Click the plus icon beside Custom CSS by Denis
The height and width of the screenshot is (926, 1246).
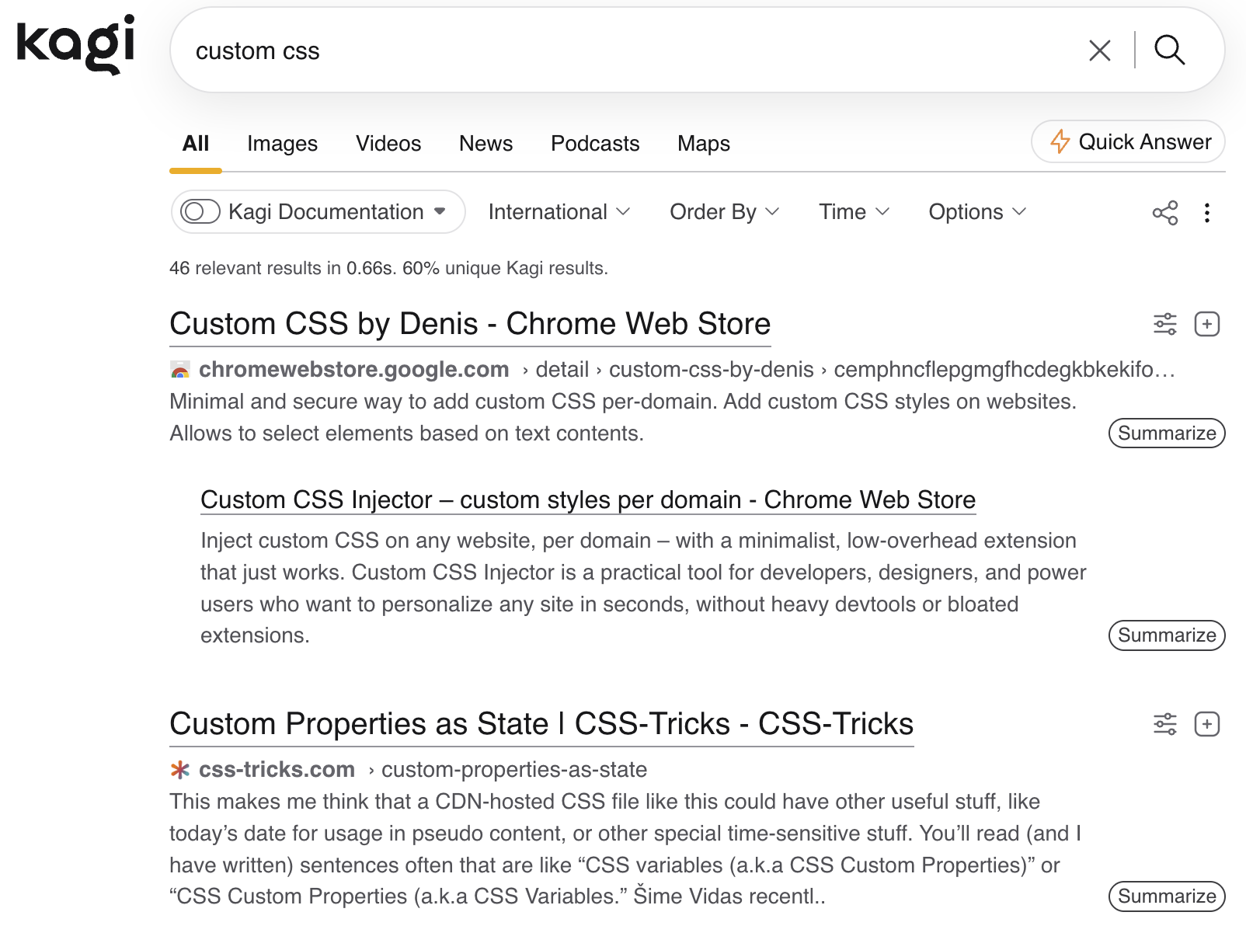(1206, 324)
